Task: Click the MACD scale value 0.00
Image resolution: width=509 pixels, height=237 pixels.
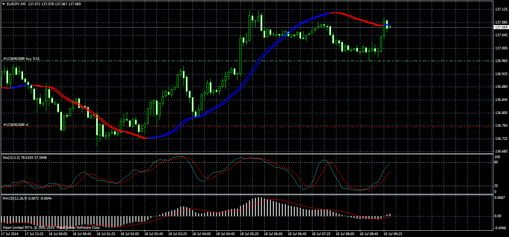Action: (x=499, y=216)
